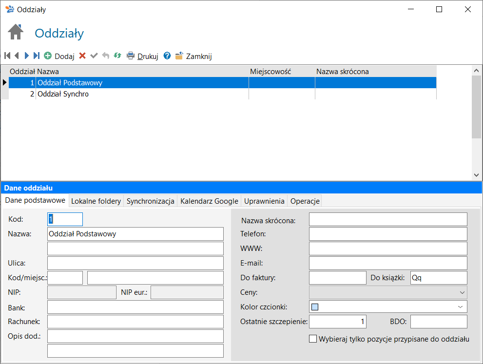This screenshot has width=483, height=364.
Task: Click the Oddział column header
Action: tap(22, 72)
